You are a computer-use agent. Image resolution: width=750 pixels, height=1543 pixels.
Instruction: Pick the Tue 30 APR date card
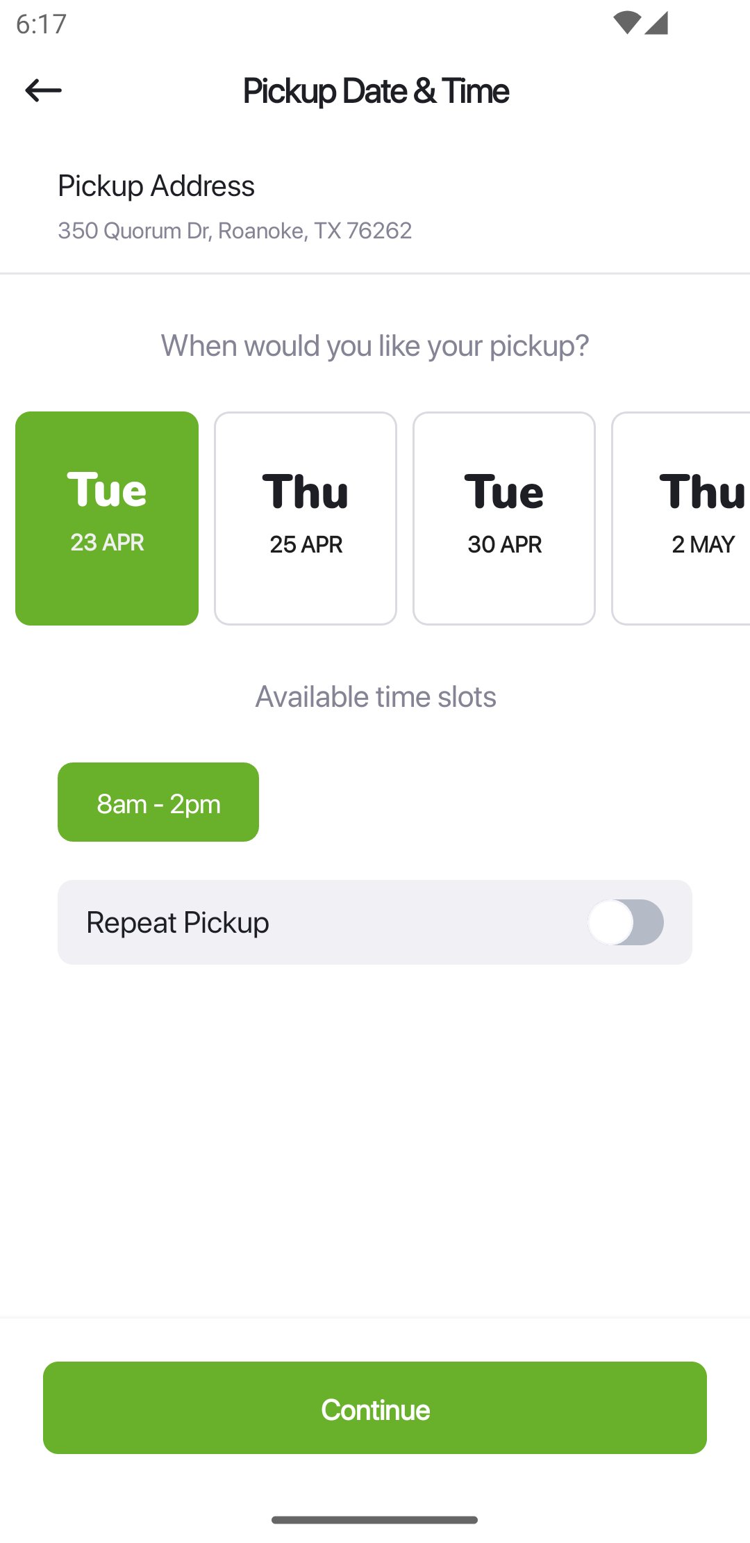(504, 519)
